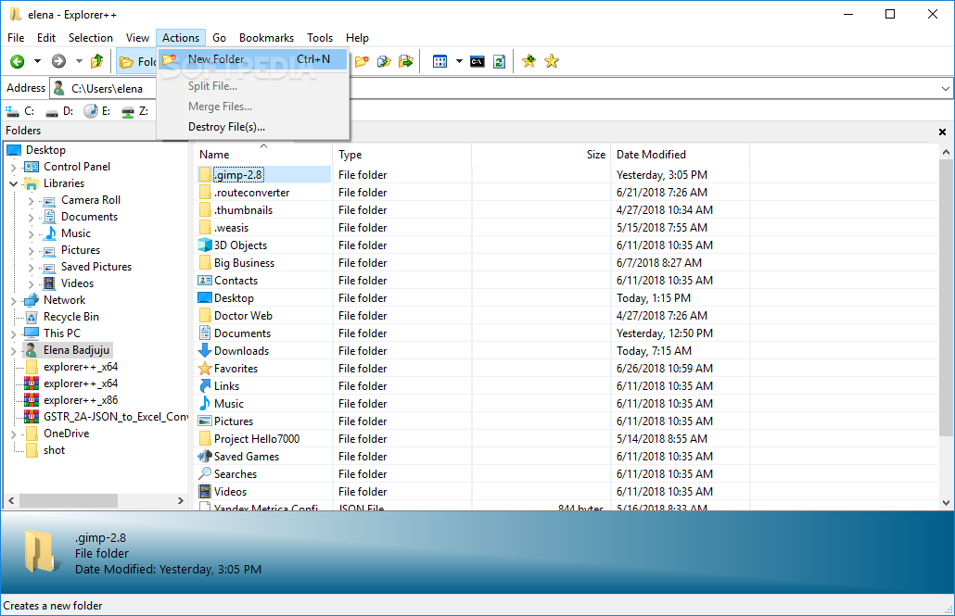Image resolution: width=955 pixels, height=616 pixels.
Task: Sort by the Date Modified column header
Action: (680, 155)
